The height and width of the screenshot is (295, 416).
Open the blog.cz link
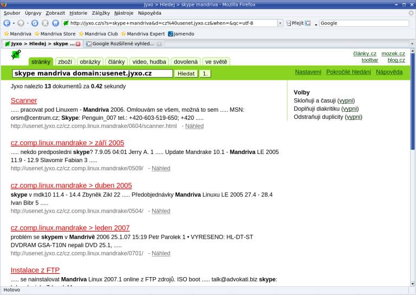[396, 60]
